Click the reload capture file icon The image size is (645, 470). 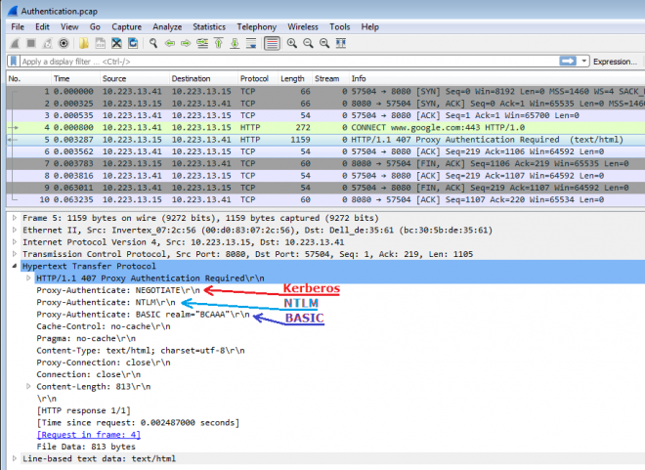pos(132,43)
